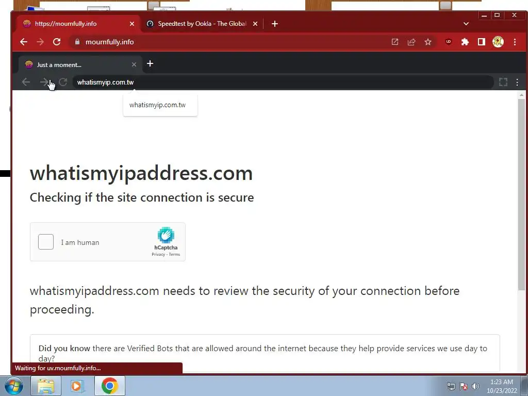Open Windows Explorer from taskbar
The height and width of the screenshot is (396, 528).
[46, 386]
